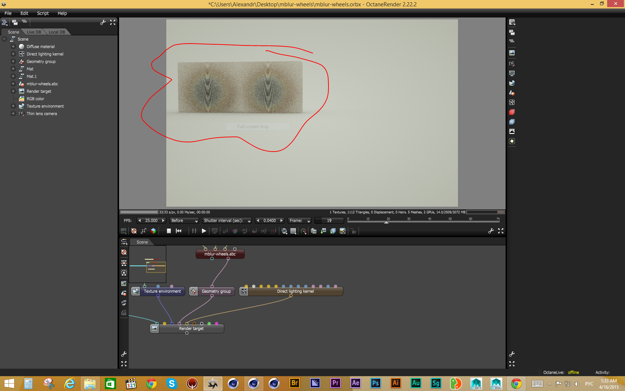Open the Shutter interval dropdown
The height and width of the screenshot is (391, 625).
point(227,220)
